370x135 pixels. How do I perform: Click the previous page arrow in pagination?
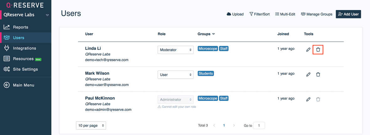click(214, 126)
